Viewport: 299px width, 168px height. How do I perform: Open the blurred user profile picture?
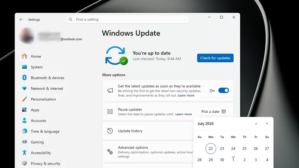point(27,35)
